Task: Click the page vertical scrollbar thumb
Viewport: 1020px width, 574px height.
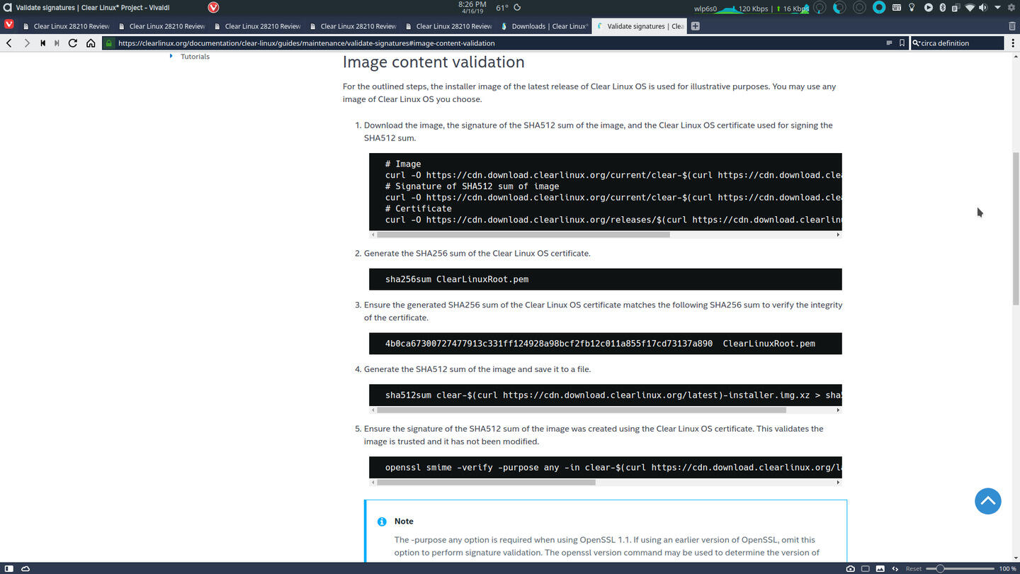Action: 1015,227
